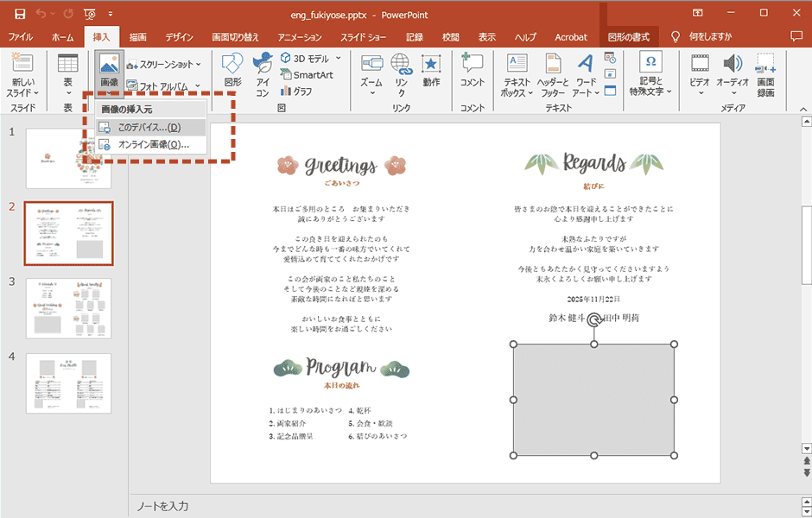
Task: Click the ノートを入力 notes field
Action: pyautogui.click(x=466, y=506)
